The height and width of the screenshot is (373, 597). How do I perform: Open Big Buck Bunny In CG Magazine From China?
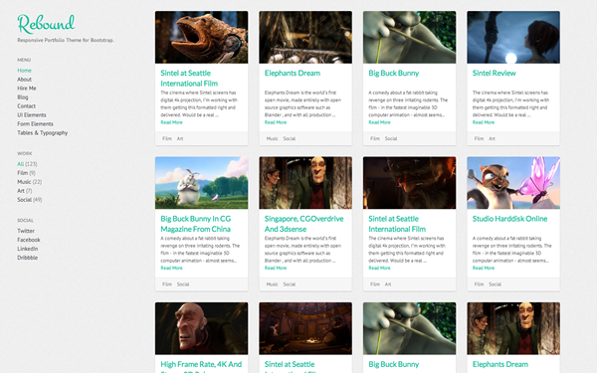click(196, 224)
